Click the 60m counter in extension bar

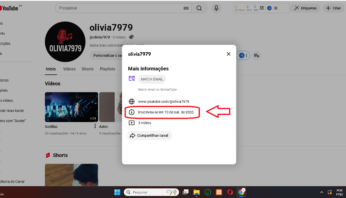[x=249, y=8]
